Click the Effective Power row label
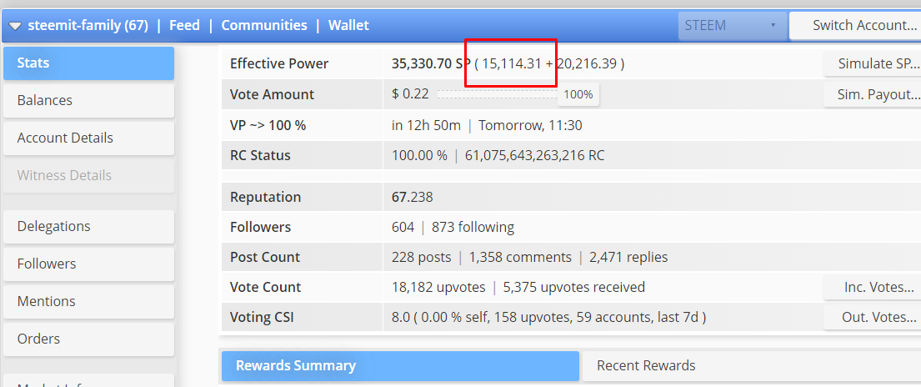The width and height of the screenshot is (921, 387). point(279,63)
